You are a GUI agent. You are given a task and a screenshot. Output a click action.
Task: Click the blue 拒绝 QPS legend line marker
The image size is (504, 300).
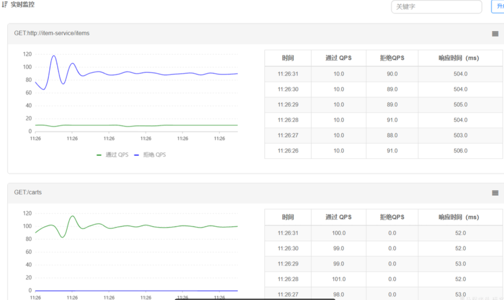(136, 154)
